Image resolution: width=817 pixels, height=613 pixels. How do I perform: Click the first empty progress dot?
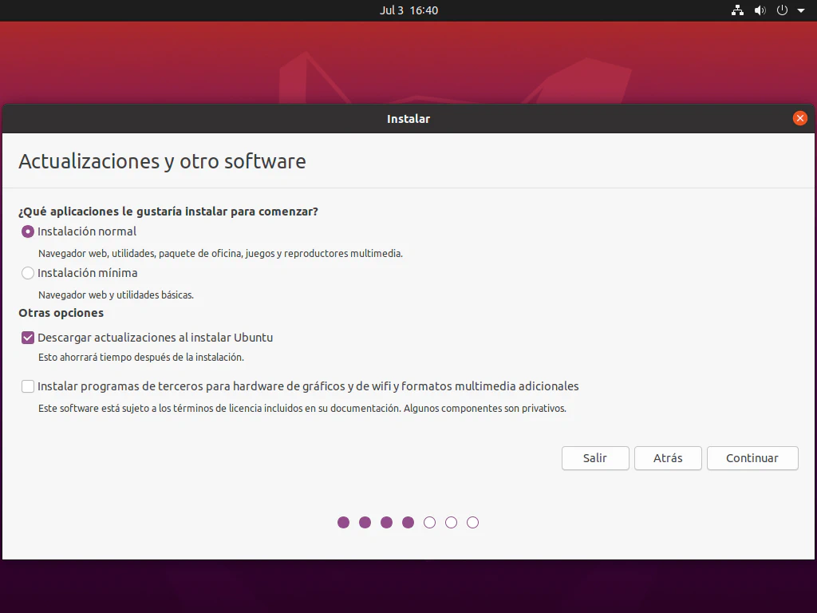click(x=430, y=523)
